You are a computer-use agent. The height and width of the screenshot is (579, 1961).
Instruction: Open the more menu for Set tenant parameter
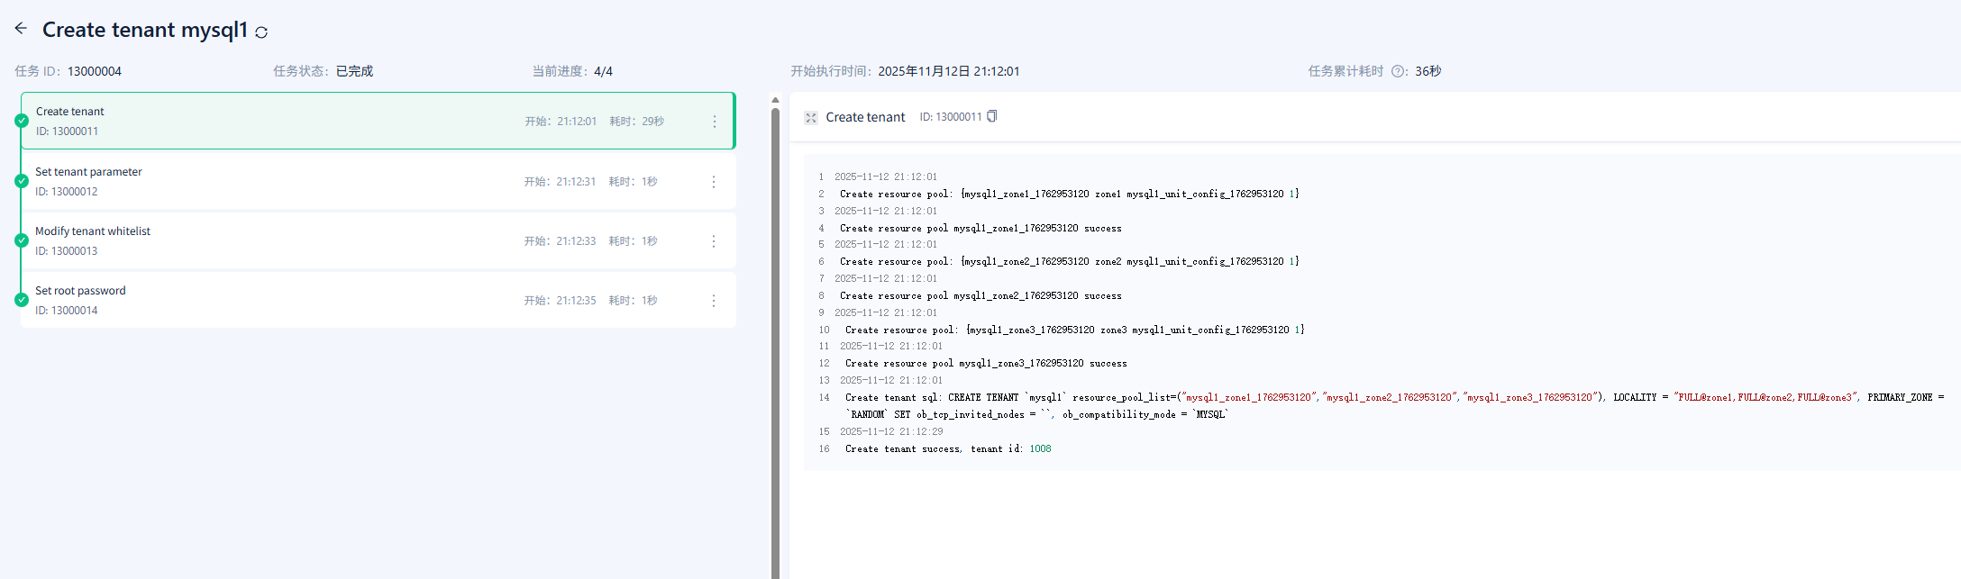(714, 182)
